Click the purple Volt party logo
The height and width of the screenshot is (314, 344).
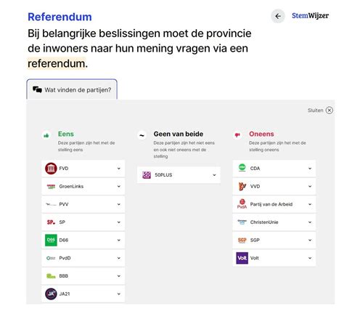[242, 258]
